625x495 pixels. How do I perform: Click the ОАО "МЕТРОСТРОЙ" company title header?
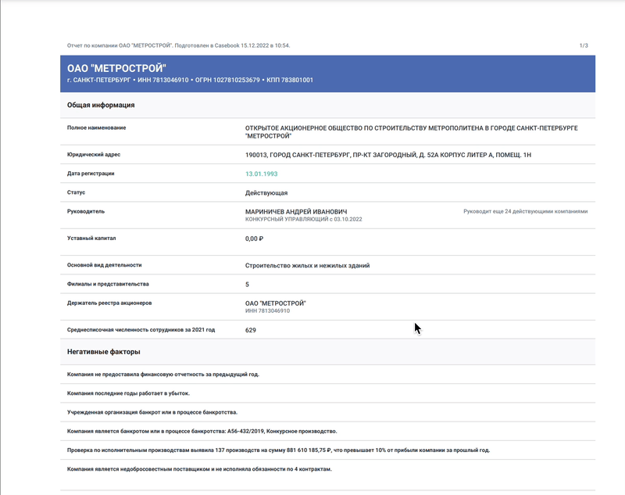coord(116,69)
